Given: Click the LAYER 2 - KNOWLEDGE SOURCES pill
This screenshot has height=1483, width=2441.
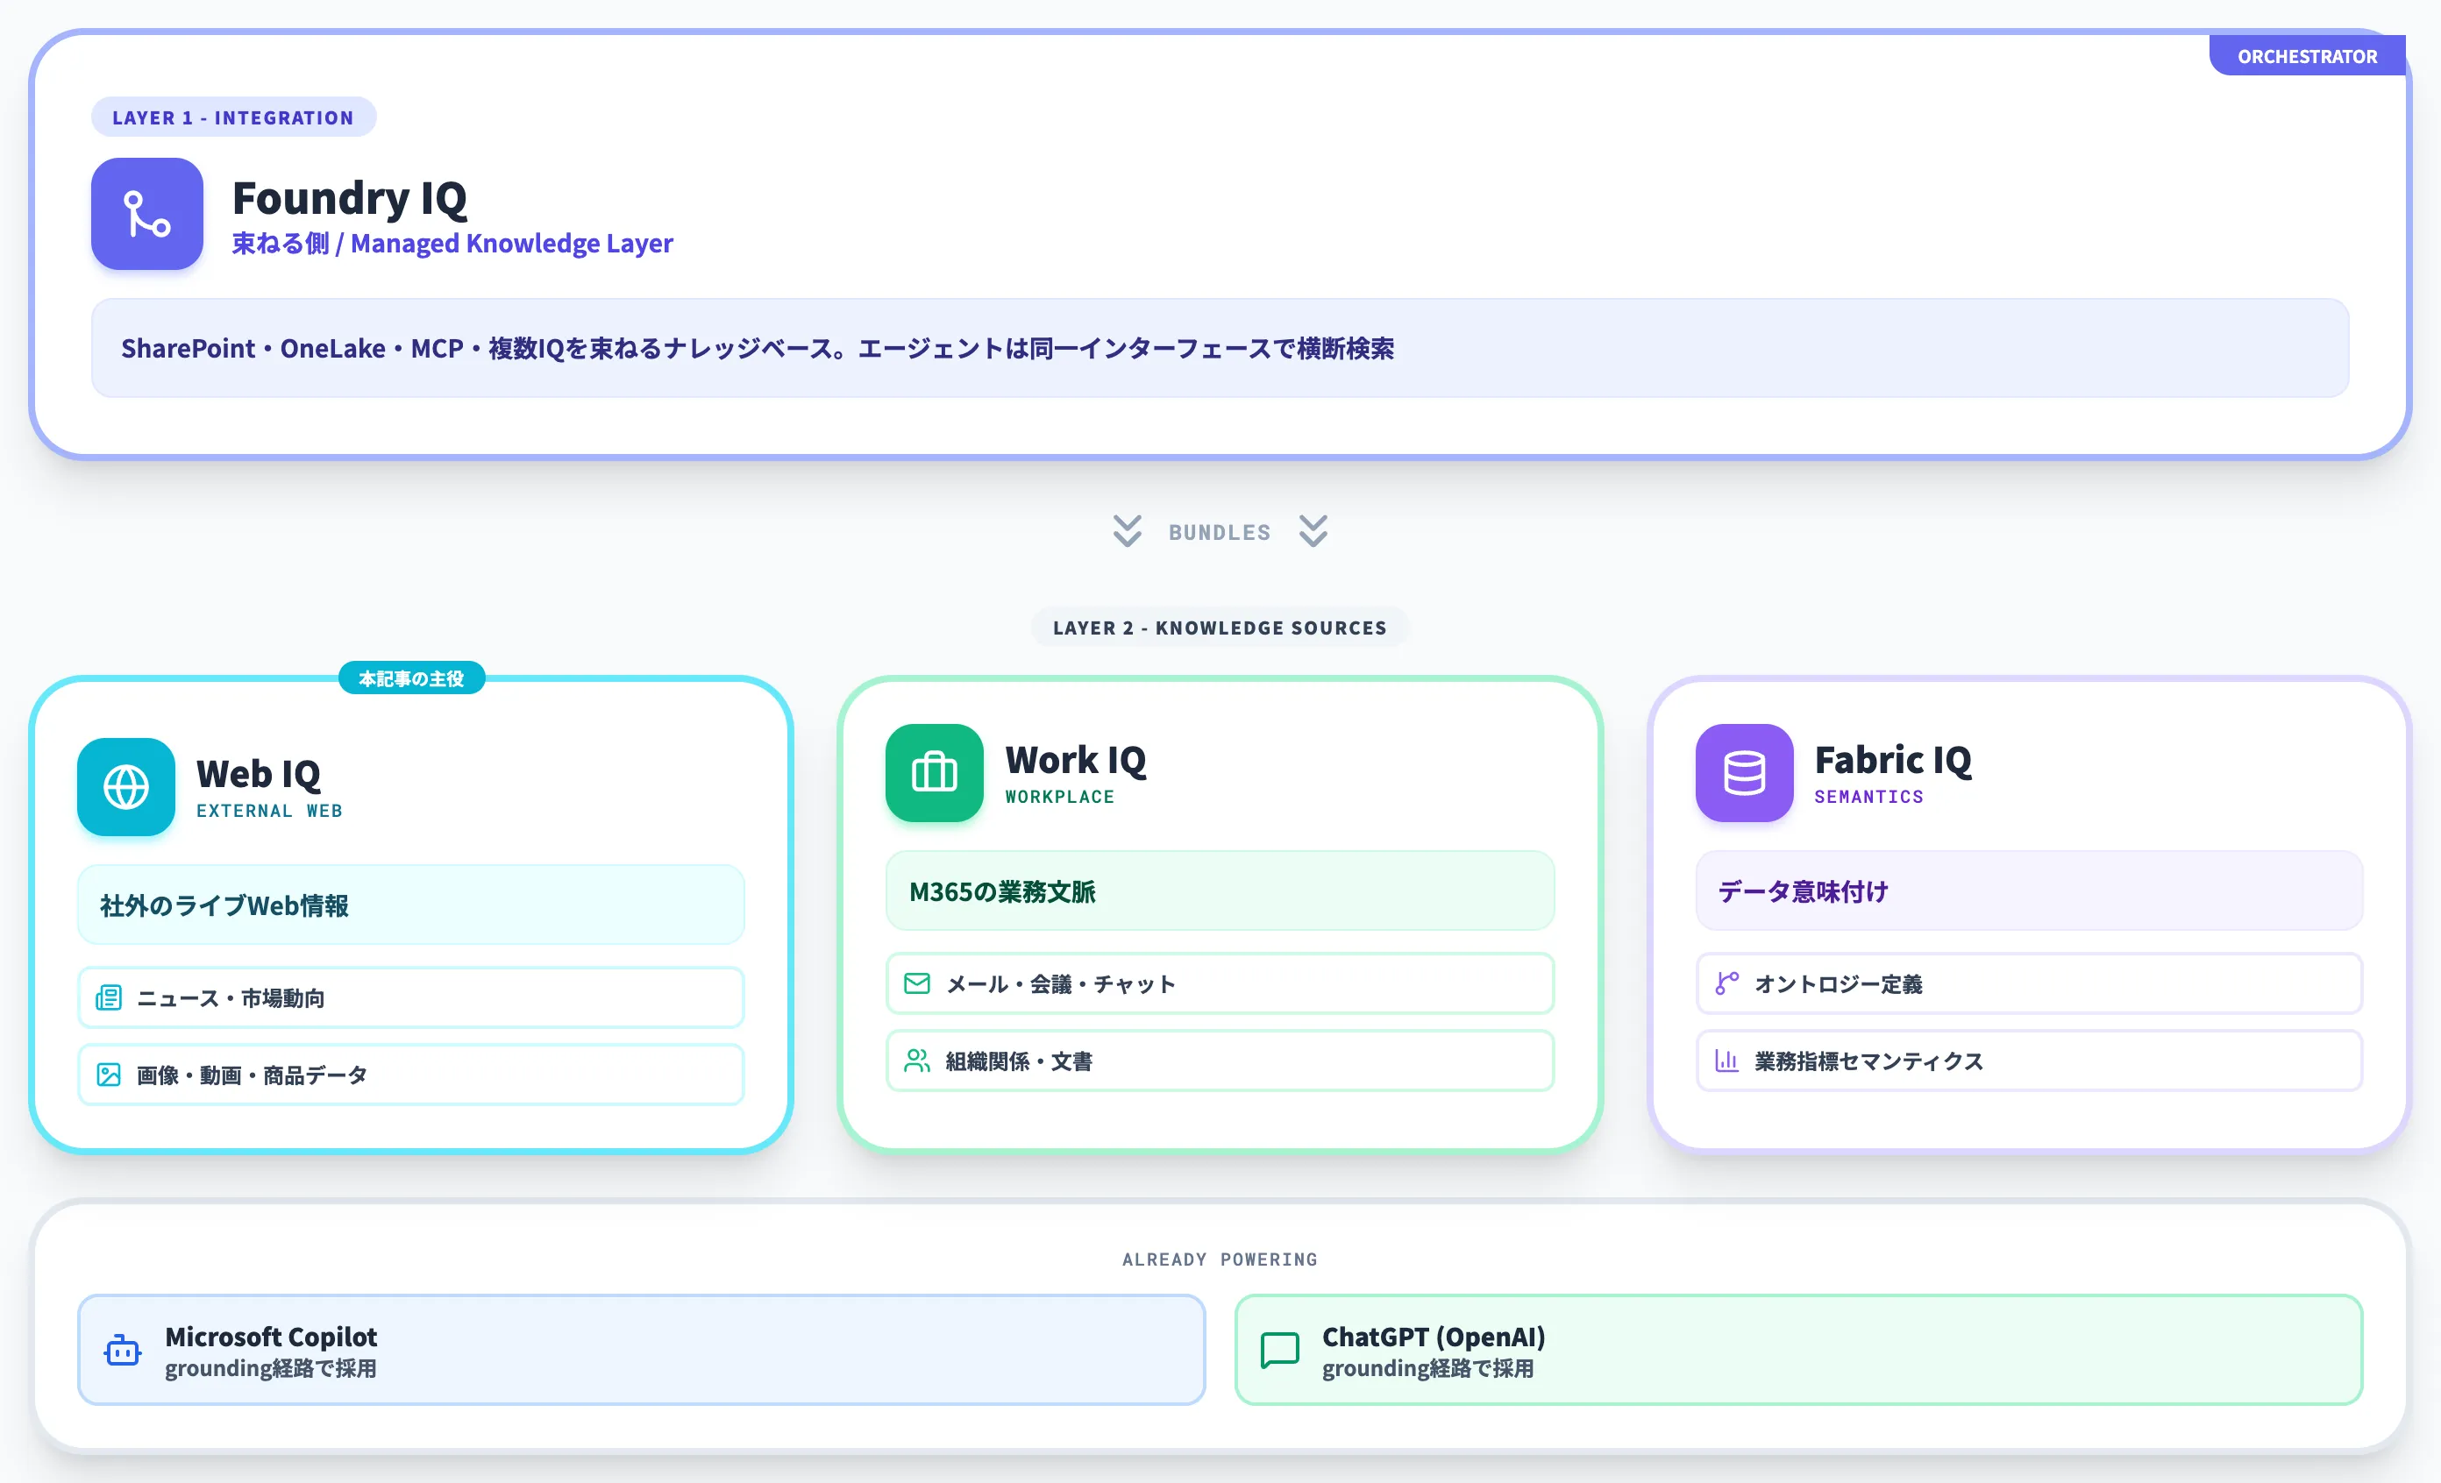Looking at the screenshot, I should point(1220,628).
